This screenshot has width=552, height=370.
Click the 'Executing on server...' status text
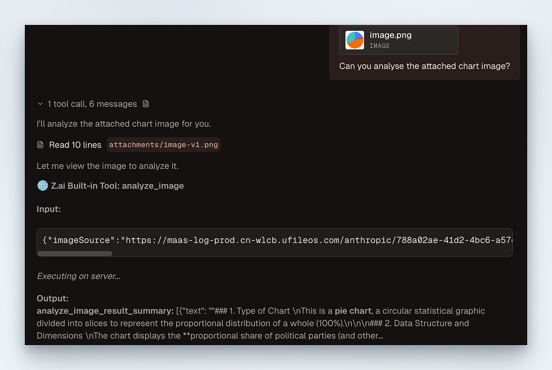[78, 276]
